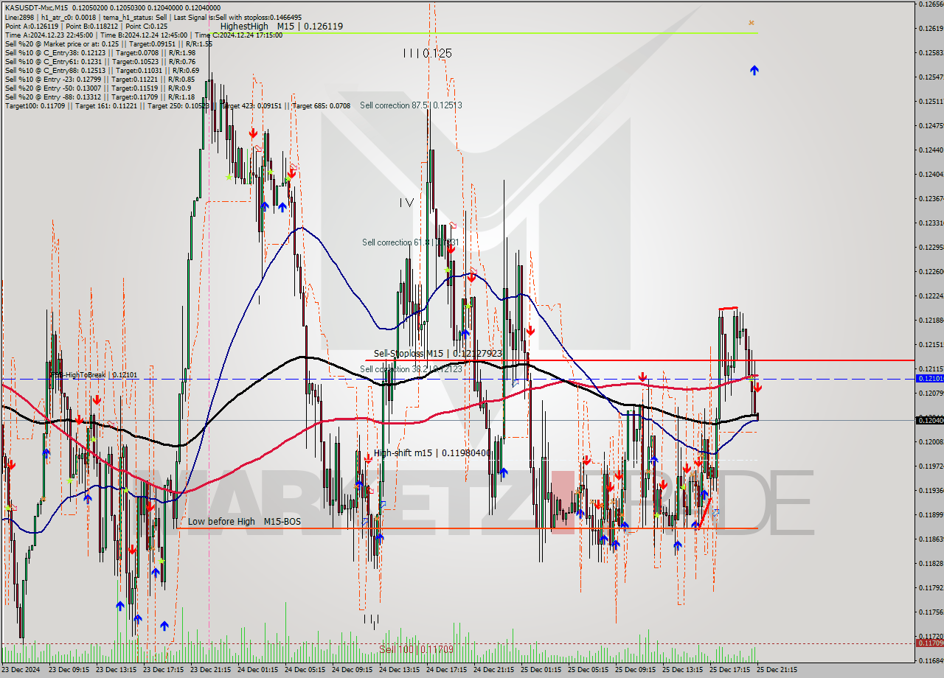Click 'Low before High M15-BOS' label
944x678 pixels.
click(x=244, y=522)
